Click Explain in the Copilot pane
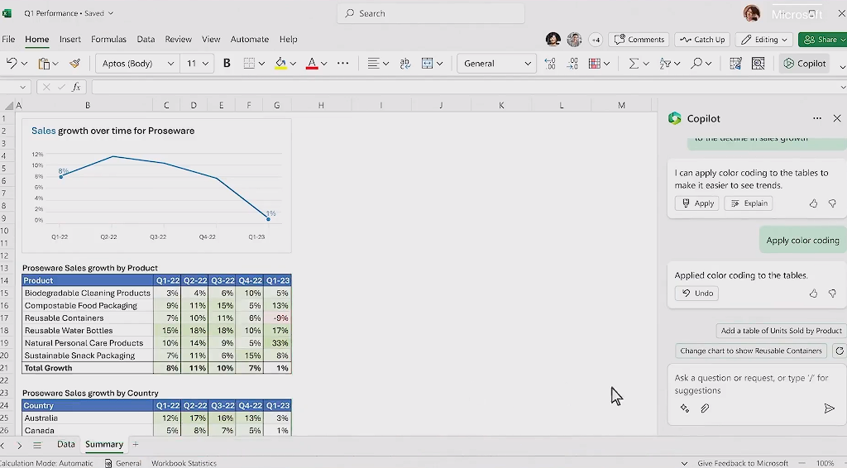Viewport: 847px width, 468px height. click(749, 203)
